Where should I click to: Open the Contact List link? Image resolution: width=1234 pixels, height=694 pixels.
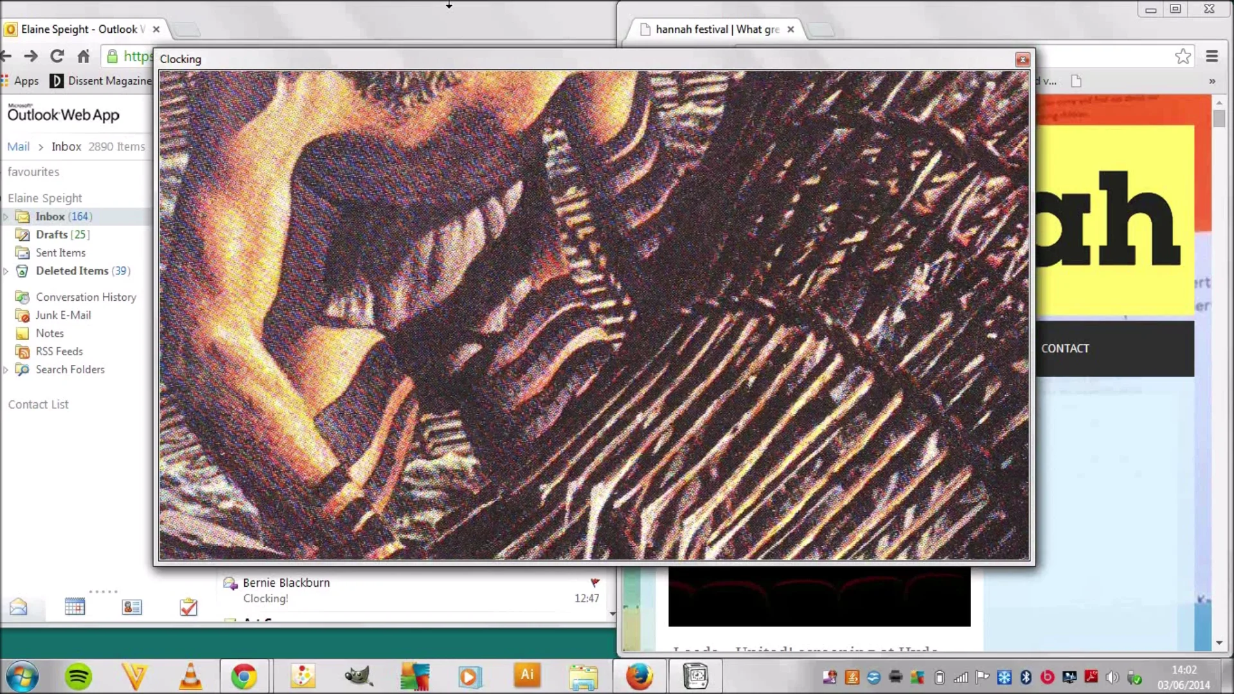click(38, 404)
